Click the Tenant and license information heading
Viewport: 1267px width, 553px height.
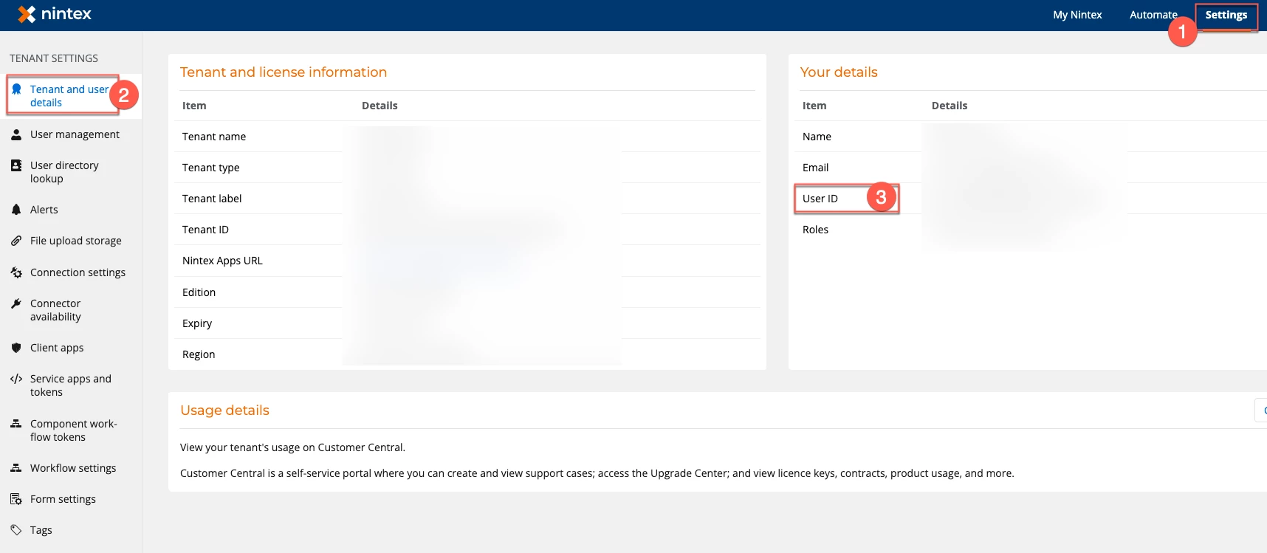284,72
